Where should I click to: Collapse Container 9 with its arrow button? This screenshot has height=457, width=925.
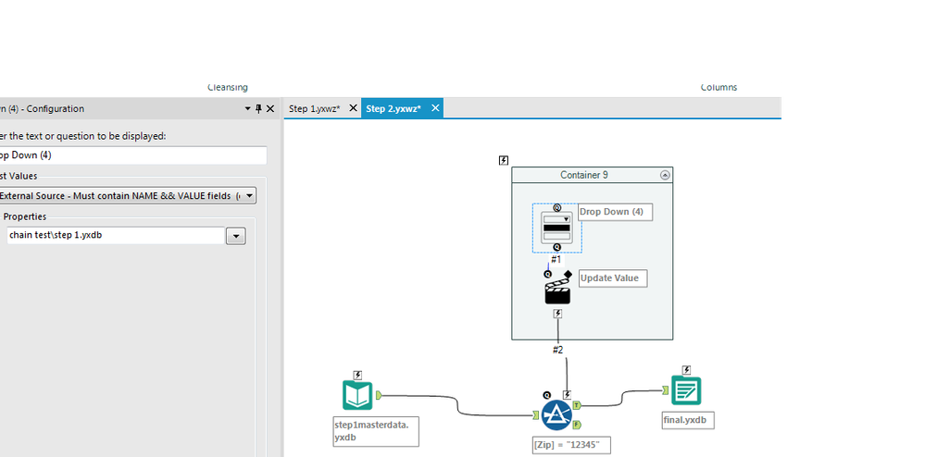(665, 175)
